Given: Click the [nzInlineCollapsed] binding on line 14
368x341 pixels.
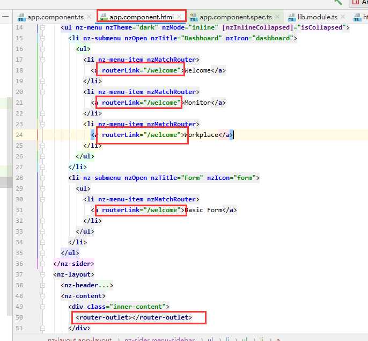Looking at the screenshot, I should coord(284,27).
